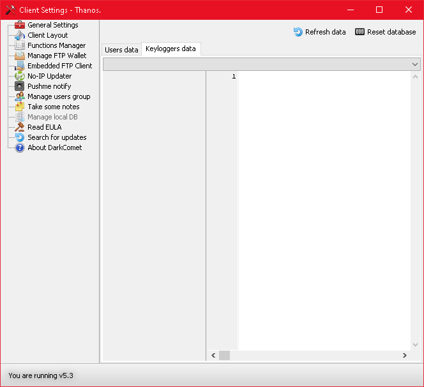
Task: Click the Pushme notify icon
Action: coord(20,86)
